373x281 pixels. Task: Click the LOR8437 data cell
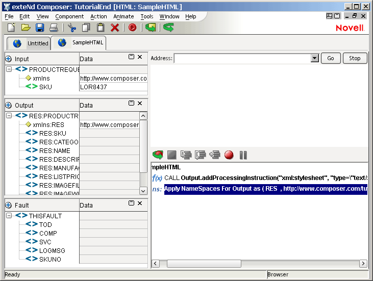(113, 87)
